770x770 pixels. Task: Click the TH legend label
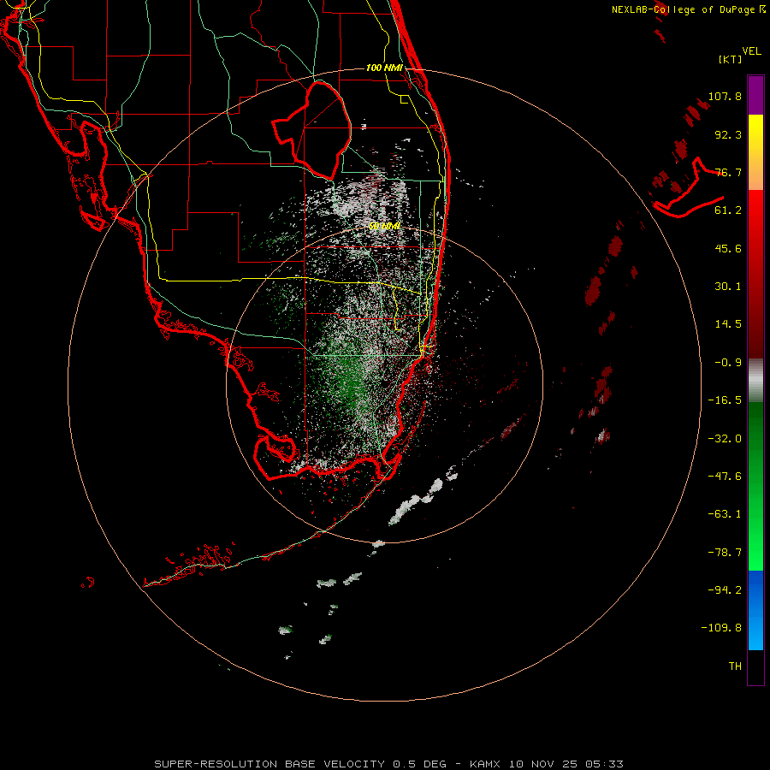[x=735, y=666]
